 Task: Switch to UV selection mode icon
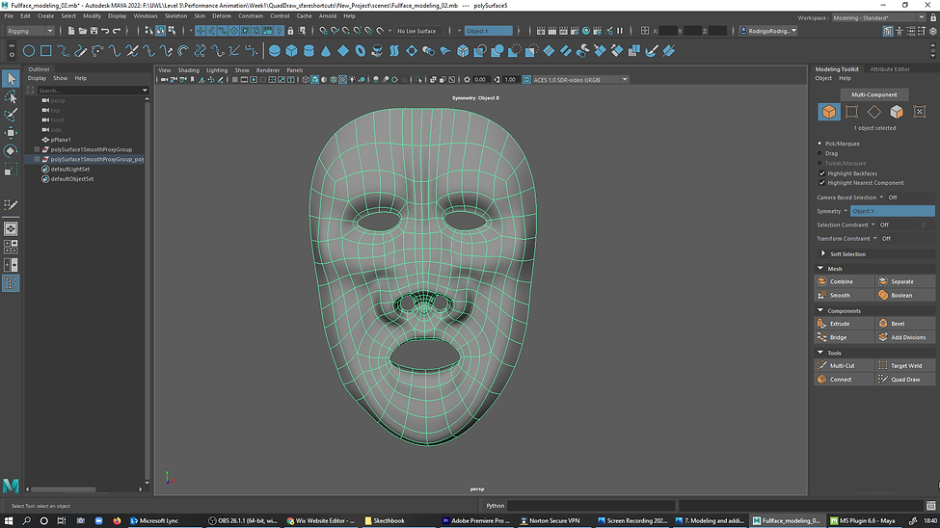(x=920, y=112)
